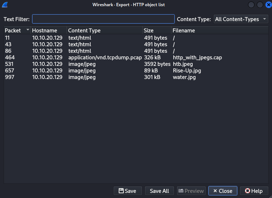Select packet 11 row

tap(136, 38)
